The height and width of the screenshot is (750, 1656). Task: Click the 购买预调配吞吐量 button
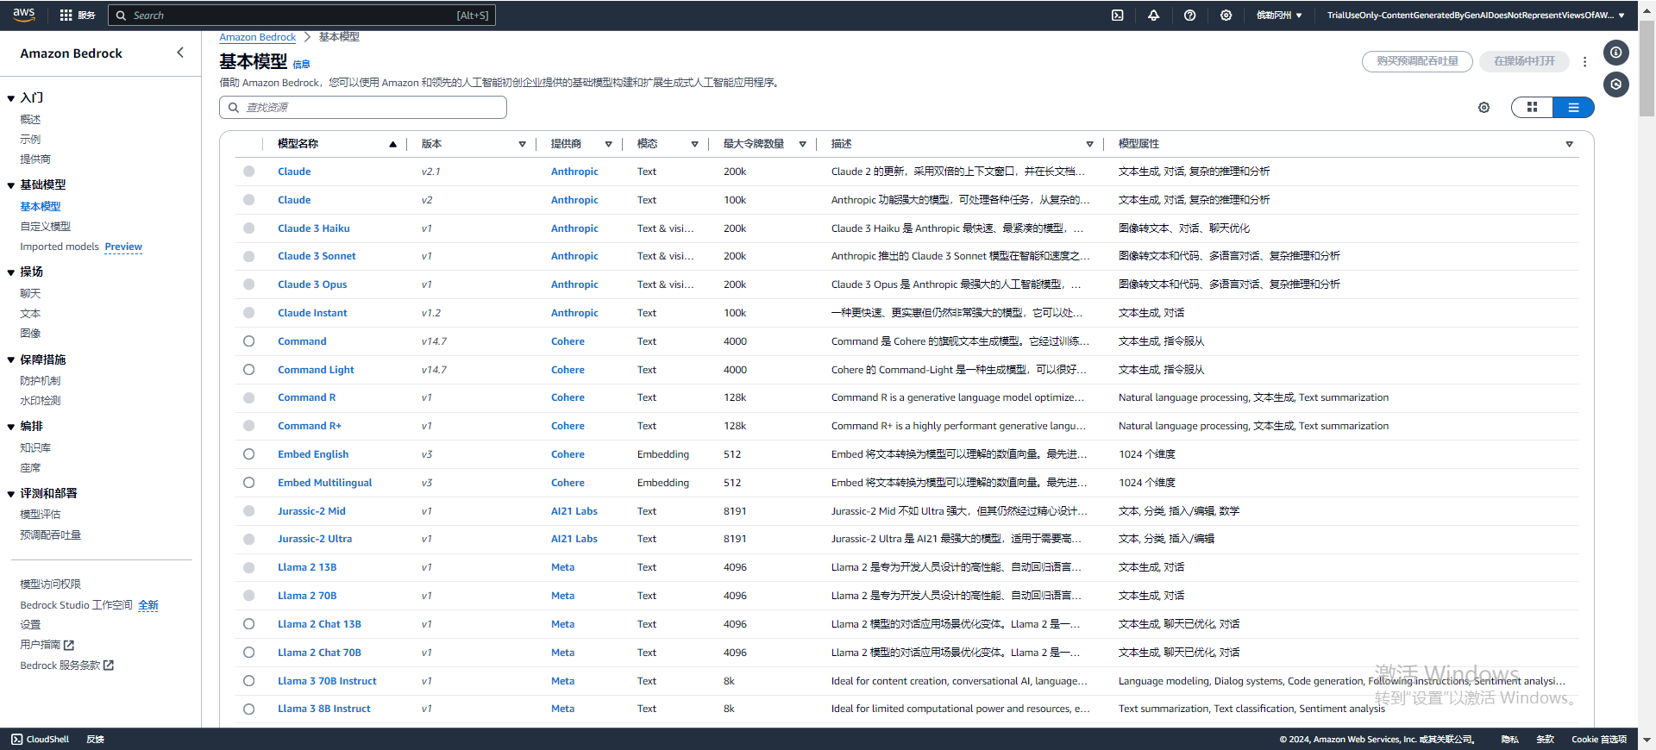(x=1417, y=61)
